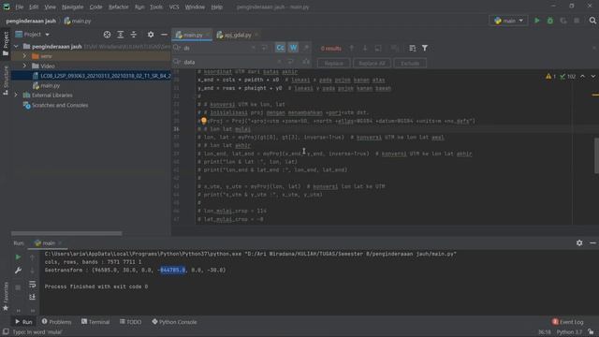Click the Replace button
599x337 pixels.
point(334,63)
